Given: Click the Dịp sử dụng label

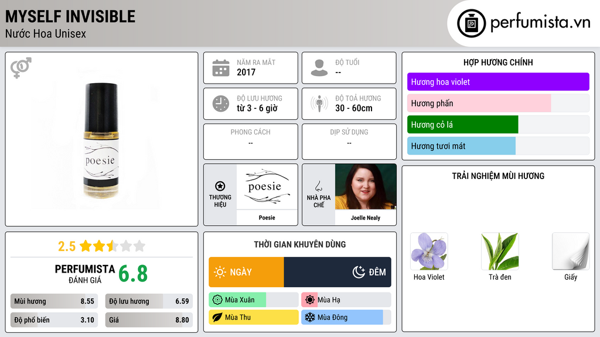Looking at the screenshot, I should tap(349, 132).
